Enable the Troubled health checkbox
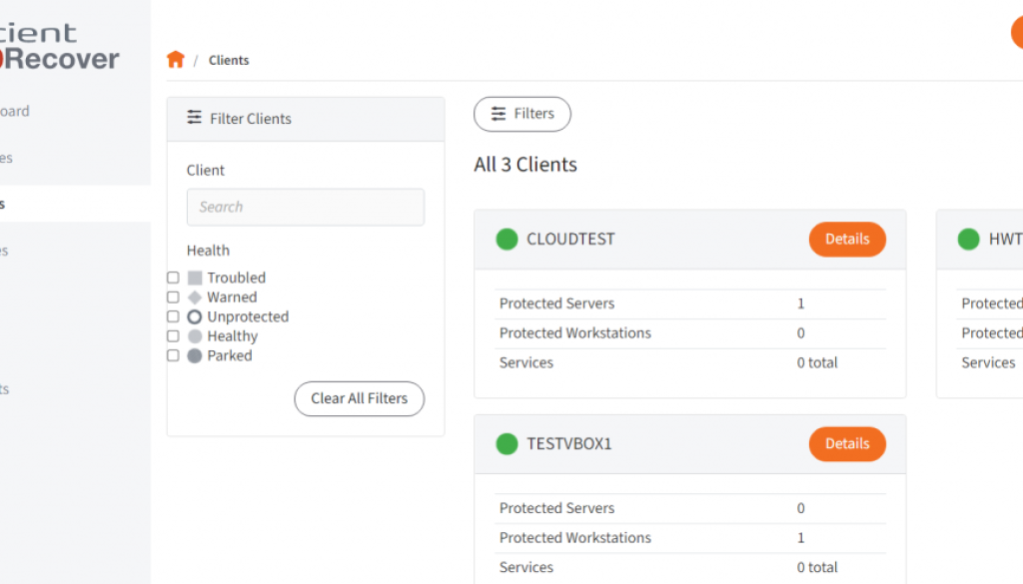This screenshot has width=1023, height=584. click(173, 278)
